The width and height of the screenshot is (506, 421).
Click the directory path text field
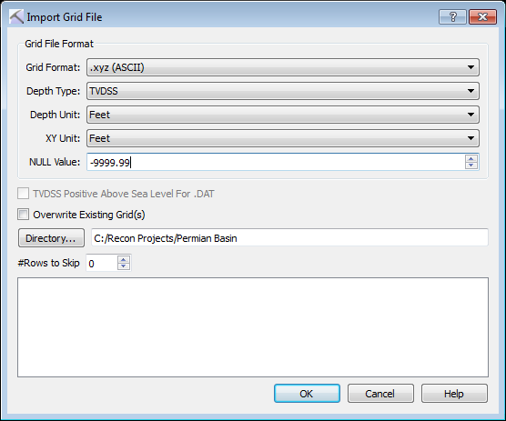coord(289,238)
